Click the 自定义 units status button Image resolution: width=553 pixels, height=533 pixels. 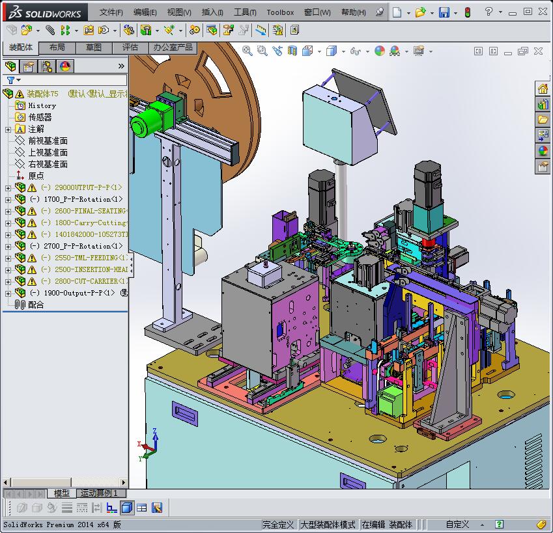coord(457,525)
